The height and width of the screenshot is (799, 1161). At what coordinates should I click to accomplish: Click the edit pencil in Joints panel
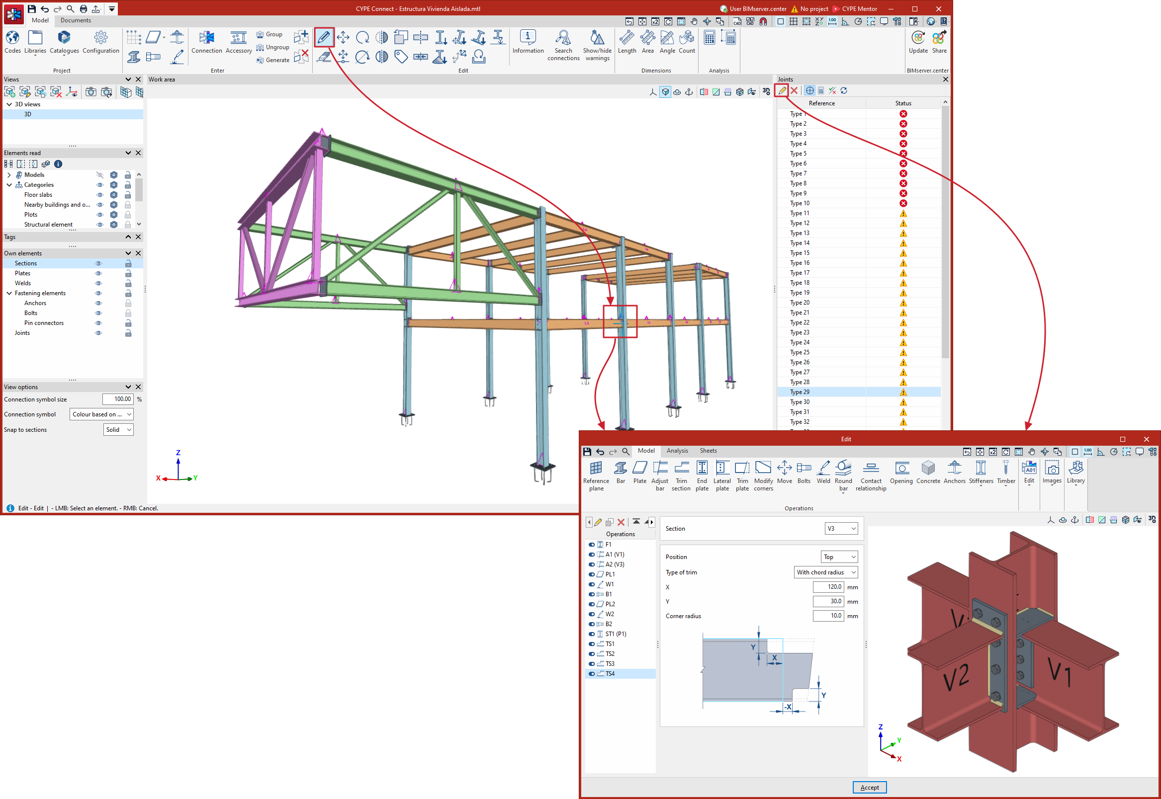click(x=782, y=90)
